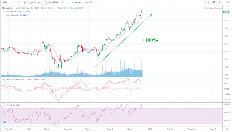Enter fullscreen chart mode
This screenshot has width=232, height=132.
pyautogui.click(x=208, y=3)
